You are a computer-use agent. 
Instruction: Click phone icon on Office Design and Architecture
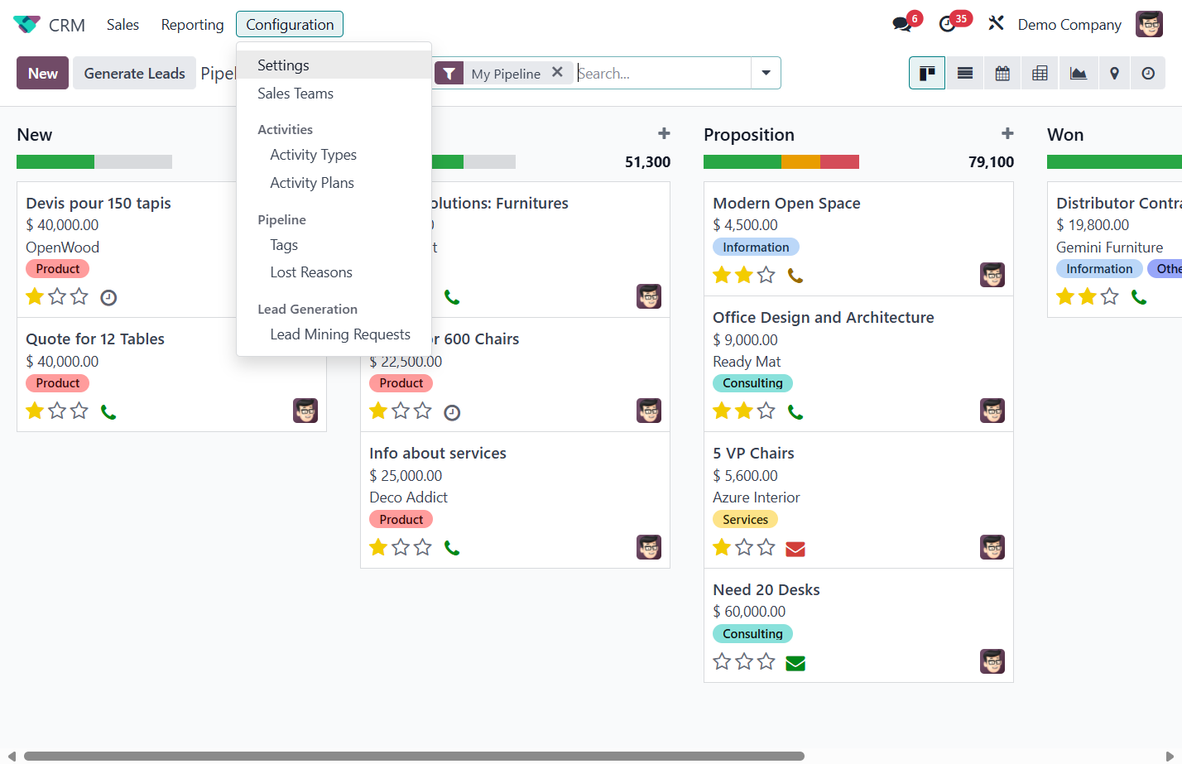795,411
